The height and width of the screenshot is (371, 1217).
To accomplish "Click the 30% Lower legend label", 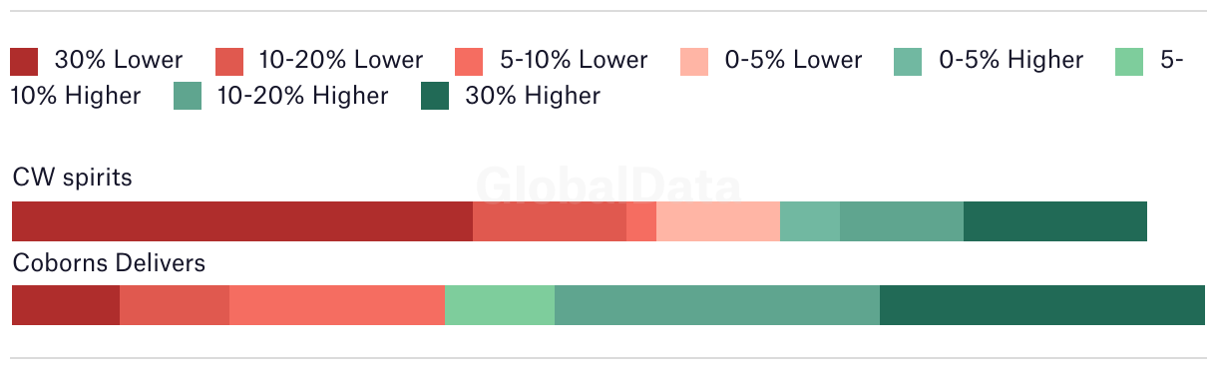I will pyautogui.click(x=119, y=60).
